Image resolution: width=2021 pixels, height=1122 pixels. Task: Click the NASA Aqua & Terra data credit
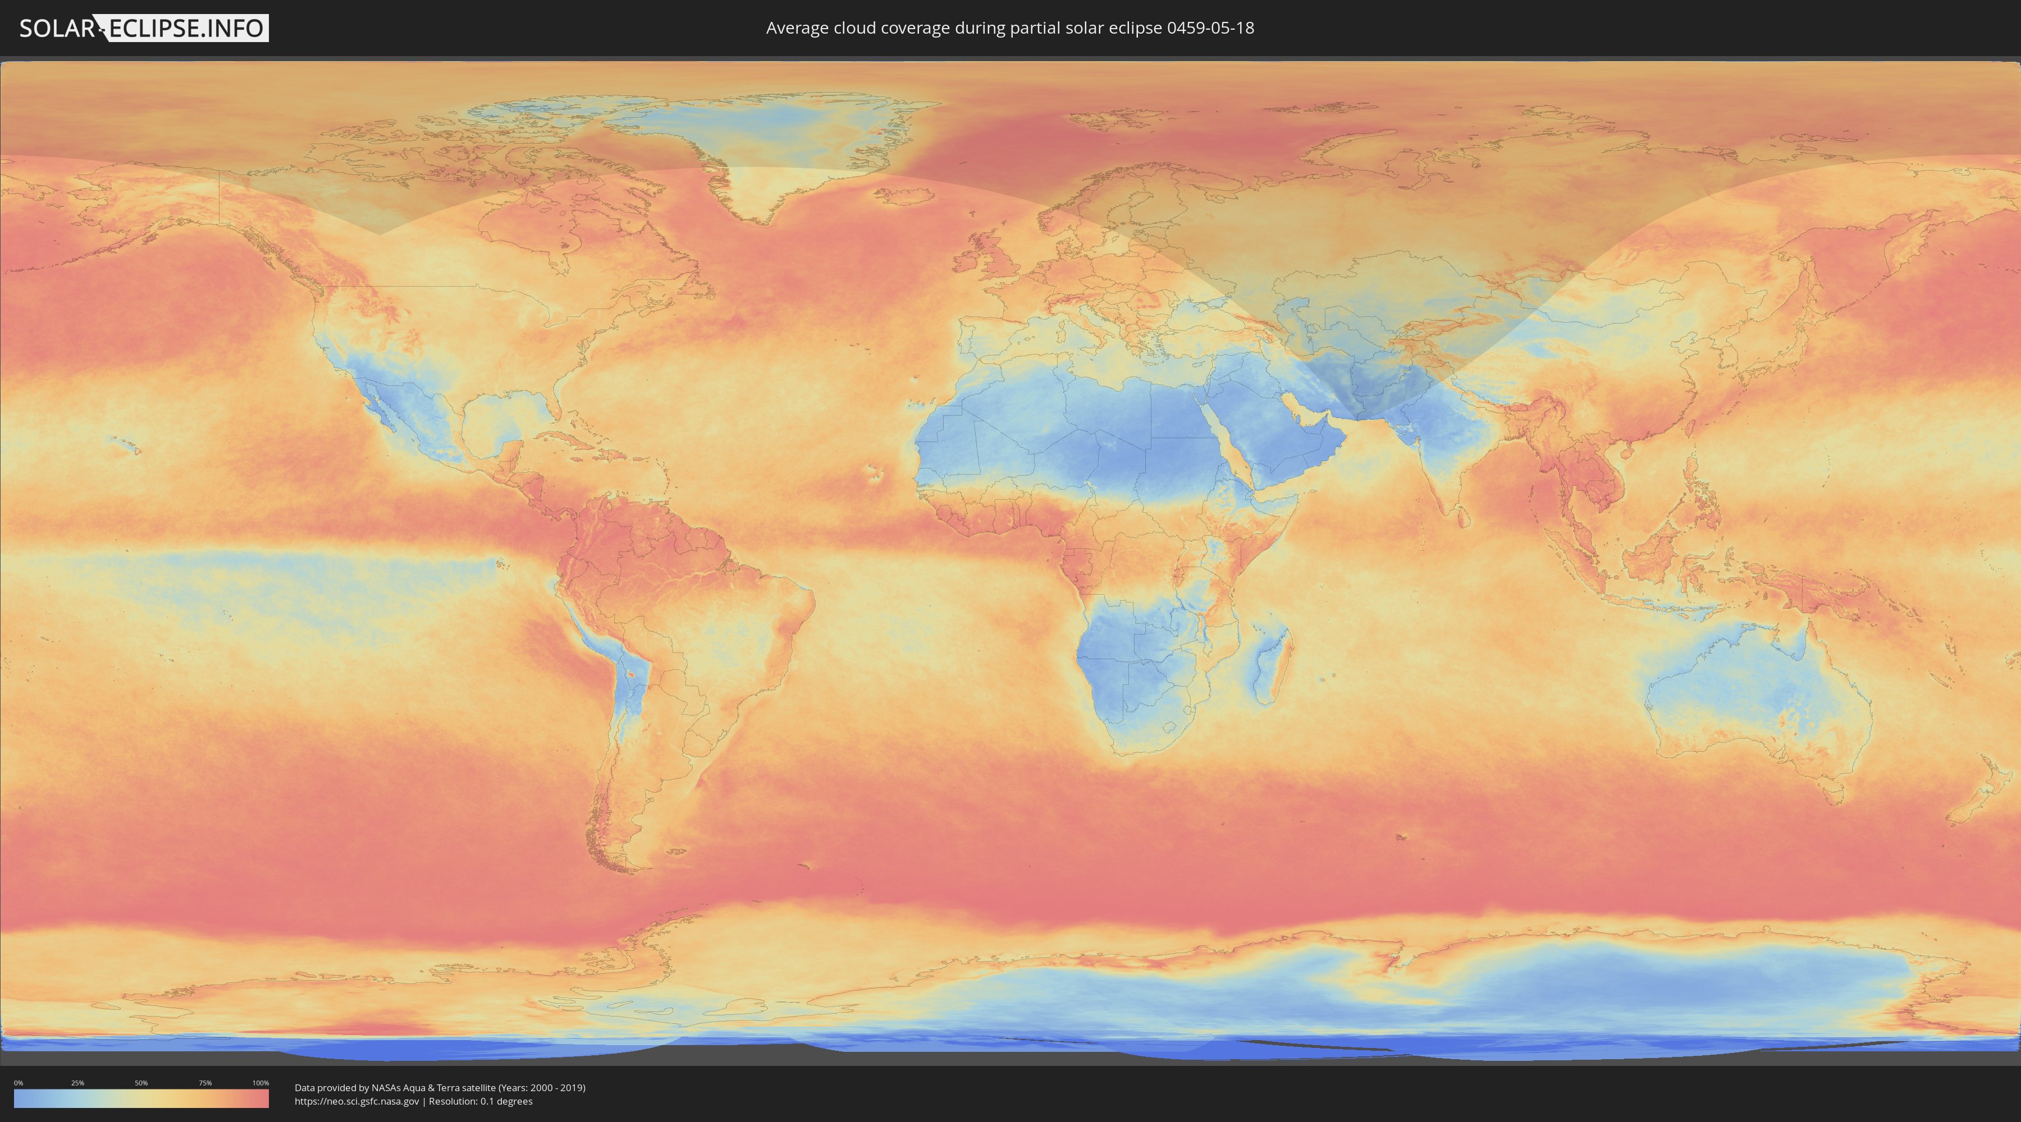coord(440,1088)
